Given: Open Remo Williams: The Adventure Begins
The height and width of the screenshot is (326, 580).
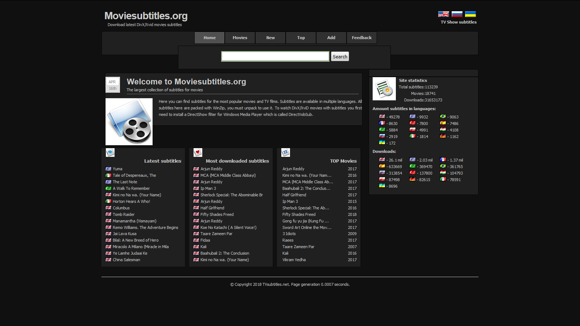Looking at the screenshot, I should [145, 227].
